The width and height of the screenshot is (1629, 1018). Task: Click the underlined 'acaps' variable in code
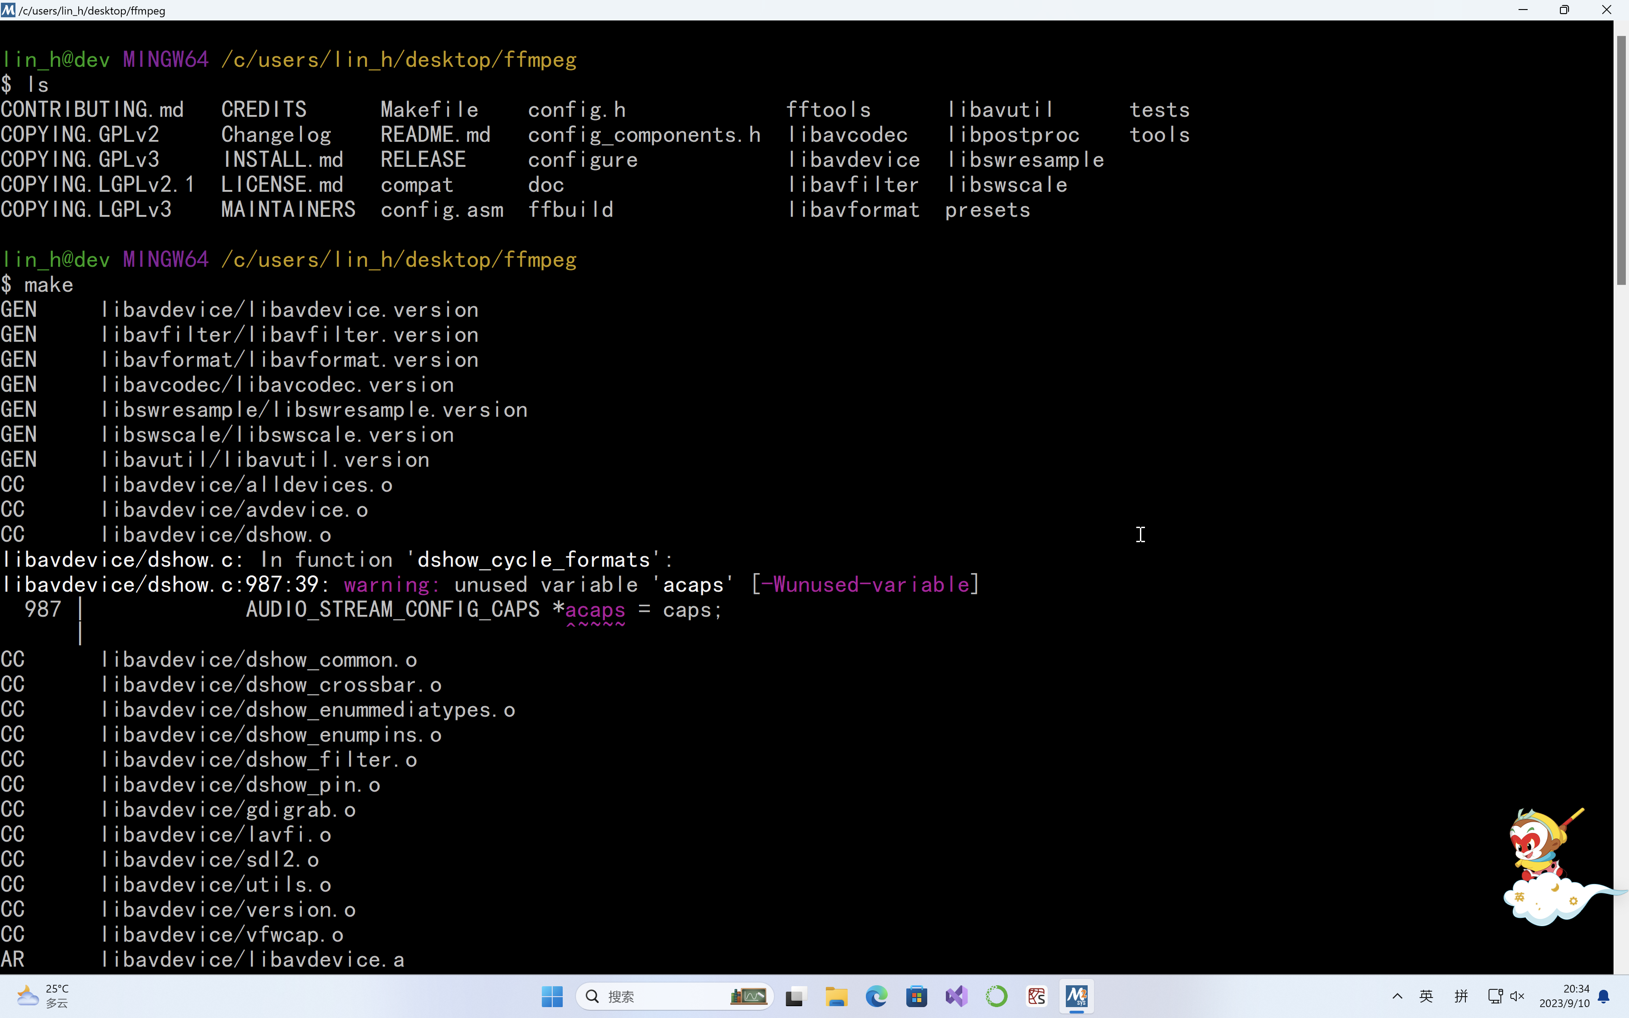[x=595, y=610]
